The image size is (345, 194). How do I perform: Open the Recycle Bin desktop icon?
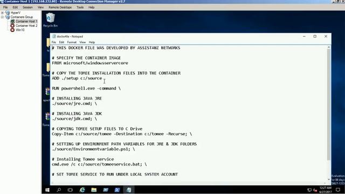[x=50, y=20]
